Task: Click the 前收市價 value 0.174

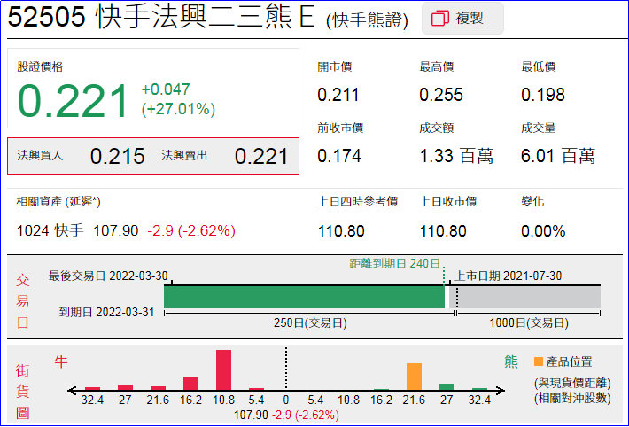Action: (339, 156)
